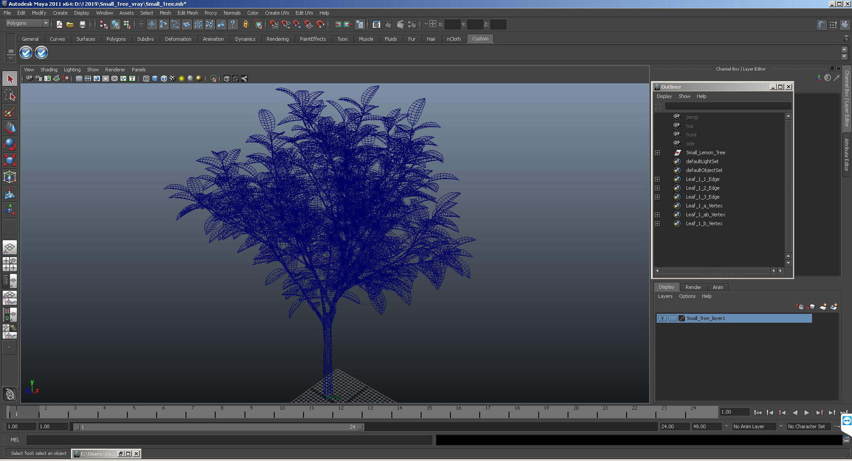Activate the Paint Selection tool
The width and height of the screenshot is (852, 461).
10,112
